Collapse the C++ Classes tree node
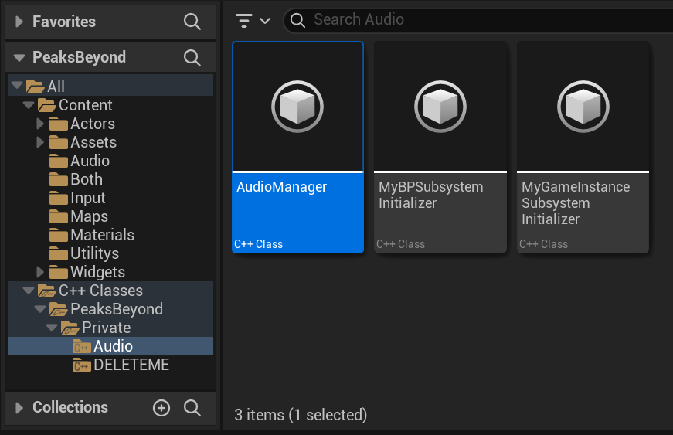Viewport: 673px width, 435px height. [29, 291]
